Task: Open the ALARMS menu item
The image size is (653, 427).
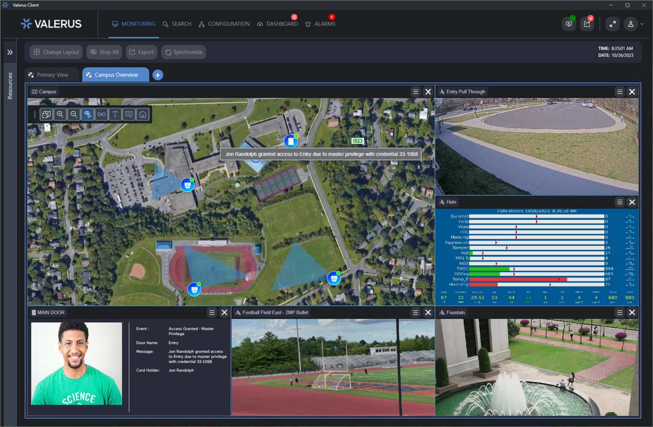Action: 320,24
